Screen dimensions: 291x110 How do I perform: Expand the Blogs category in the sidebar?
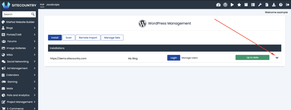click(18, 28)
